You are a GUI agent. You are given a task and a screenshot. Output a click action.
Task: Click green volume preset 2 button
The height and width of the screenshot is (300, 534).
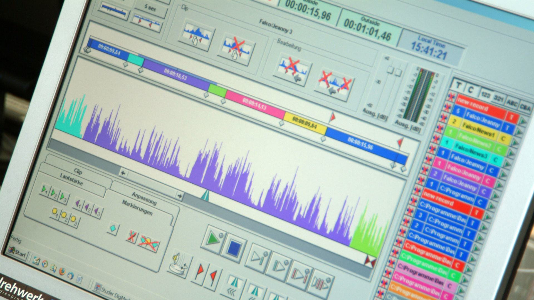tap(54, 194)
